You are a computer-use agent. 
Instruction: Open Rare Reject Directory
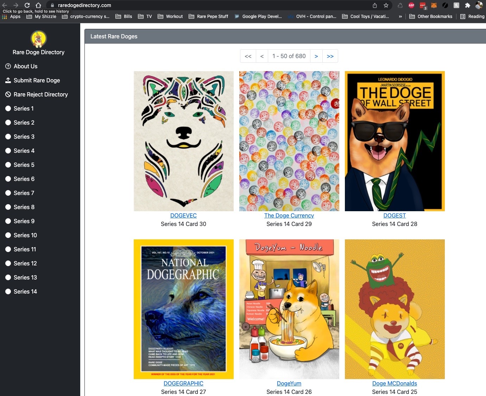(40, 94)
